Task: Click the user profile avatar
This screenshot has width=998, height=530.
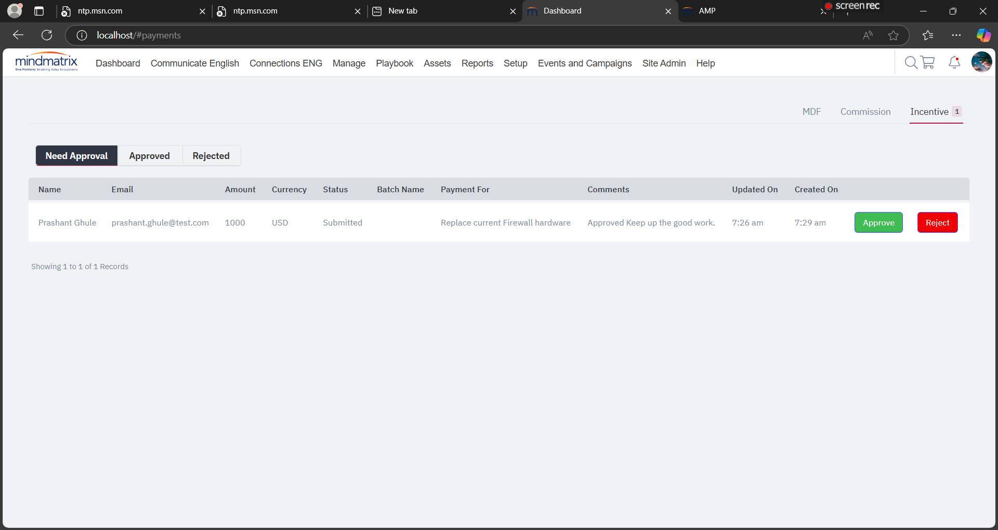Action: 981,62
